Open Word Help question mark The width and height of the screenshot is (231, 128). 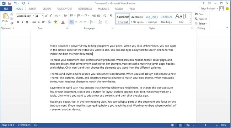point(204,3)
